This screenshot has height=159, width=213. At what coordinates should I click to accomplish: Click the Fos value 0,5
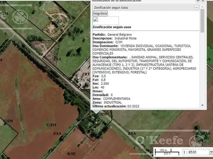pyautogui.click(x=103, y=76)
